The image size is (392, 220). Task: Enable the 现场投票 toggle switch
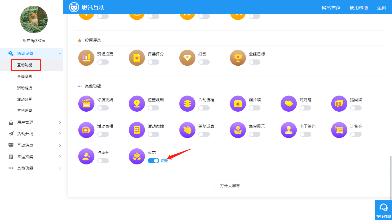(103, 62)
